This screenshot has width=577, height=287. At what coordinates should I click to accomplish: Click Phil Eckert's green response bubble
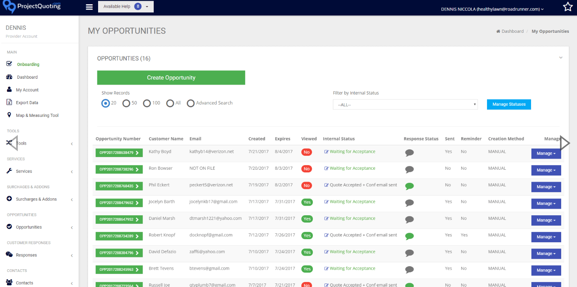(x=409, y=186)
